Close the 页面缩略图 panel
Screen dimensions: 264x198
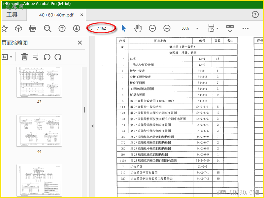click(80, 43)
